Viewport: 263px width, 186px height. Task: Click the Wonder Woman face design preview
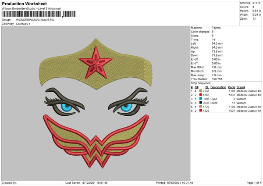tap(96, 103)
